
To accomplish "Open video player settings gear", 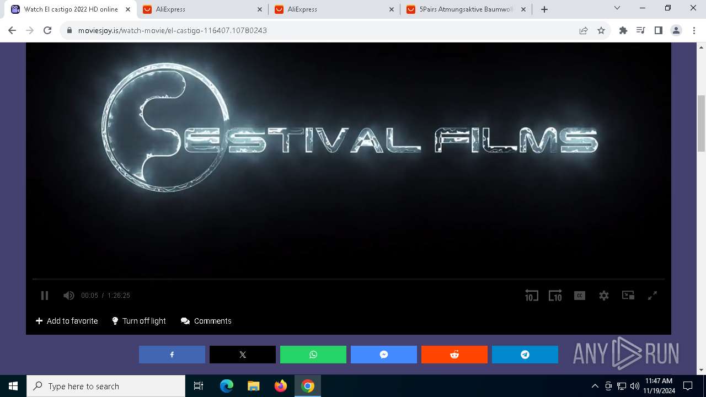I will [604, 296].
